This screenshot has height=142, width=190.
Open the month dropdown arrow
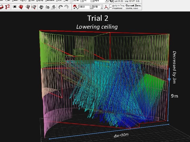click(x=107, y=1)
